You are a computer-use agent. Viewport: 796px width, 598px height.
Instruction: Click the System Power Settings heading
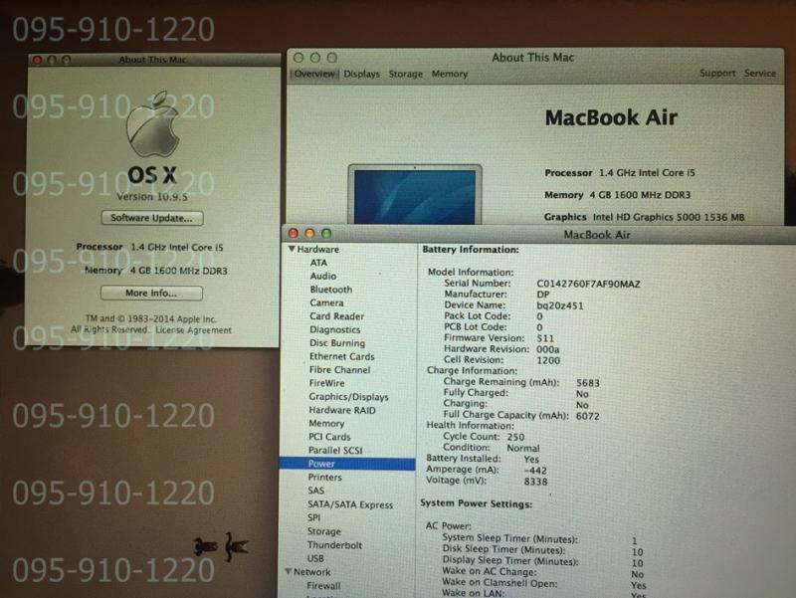tap(477, 503)
